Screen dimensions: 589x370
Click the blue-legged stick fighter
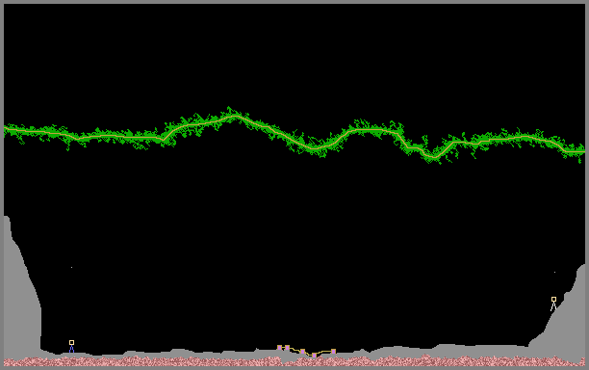click(x=71, y=346)
